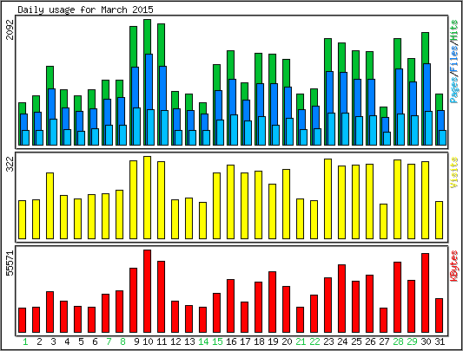The image size is (463, 351).
Task: Click the blue Files bar for day 23
Action: click(x=329, y=92)
